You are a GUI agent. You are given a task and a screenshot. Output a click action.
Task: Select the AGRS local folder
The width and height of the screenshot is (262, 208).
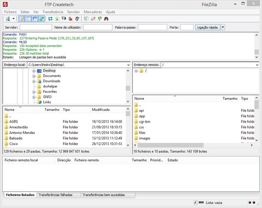14,121
